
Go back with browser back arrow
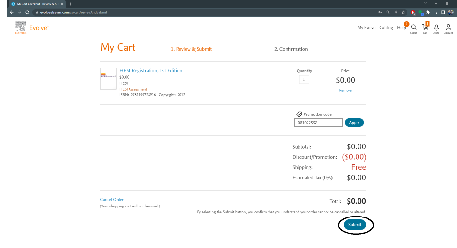12,12
